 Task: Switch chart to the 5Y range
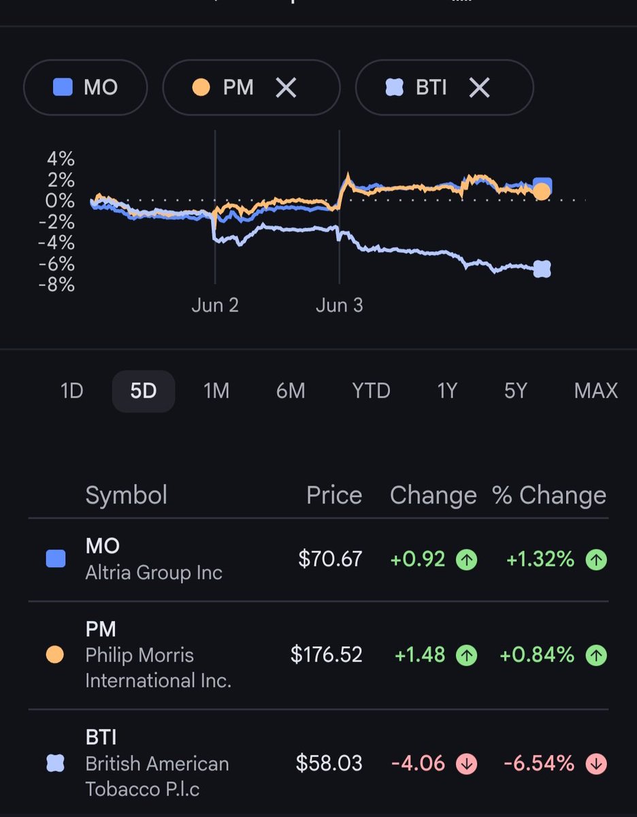[x=516, y=391]
